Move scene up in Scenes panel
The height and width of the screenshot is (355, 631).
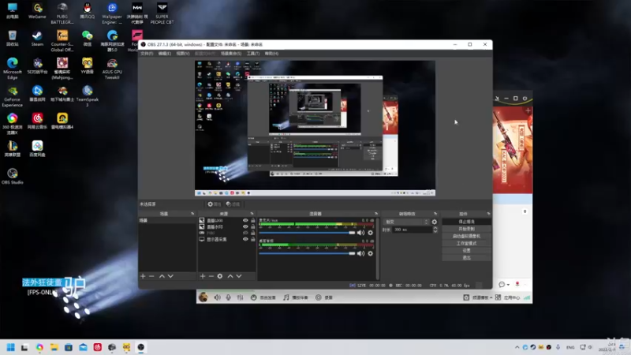pos(162,276)
